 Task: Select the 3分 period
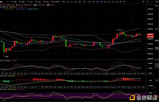tap(72, 2)
